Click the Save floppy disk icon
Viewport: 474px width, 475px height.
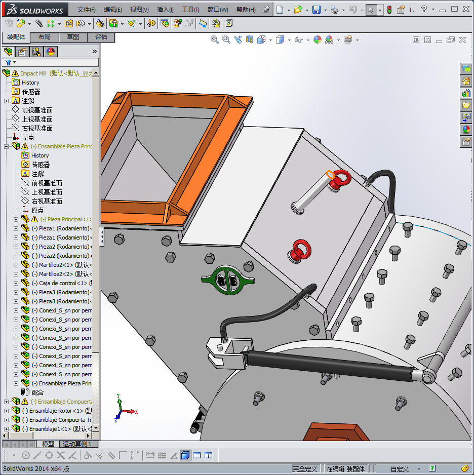point(316,10)
